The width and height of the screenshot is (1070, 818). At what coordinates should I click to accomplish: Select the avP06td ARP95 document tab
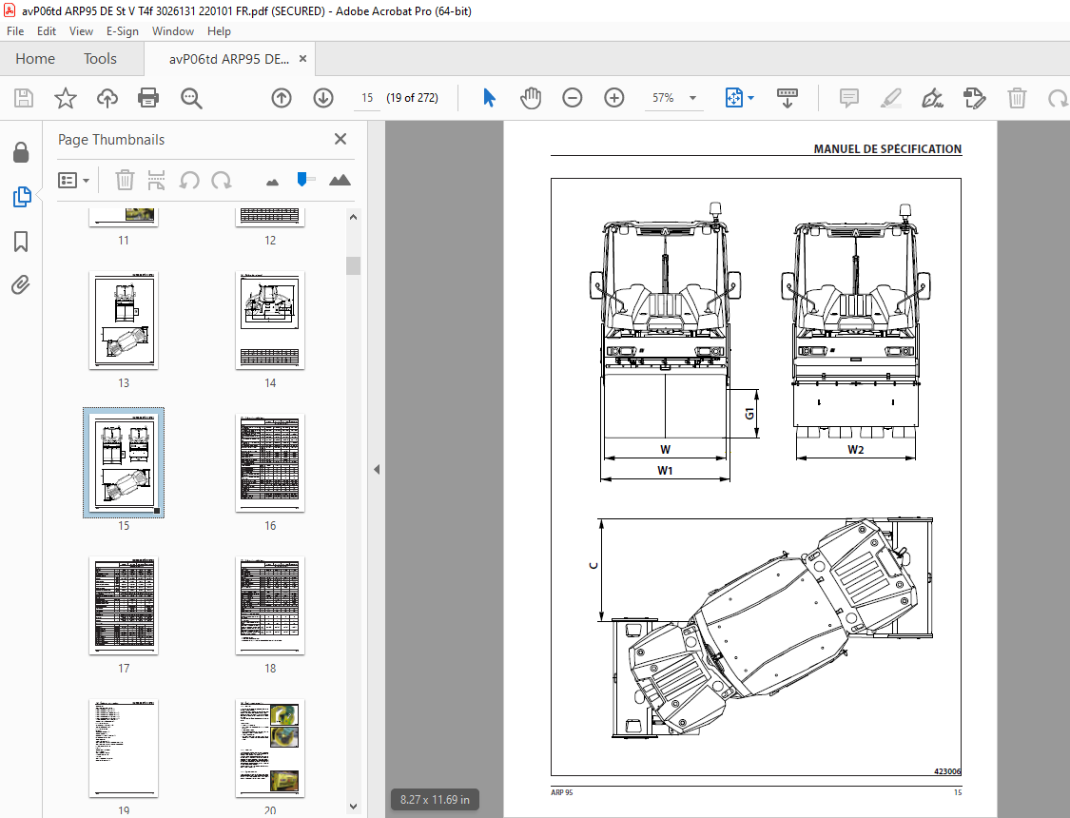click(x=228, y=59)
